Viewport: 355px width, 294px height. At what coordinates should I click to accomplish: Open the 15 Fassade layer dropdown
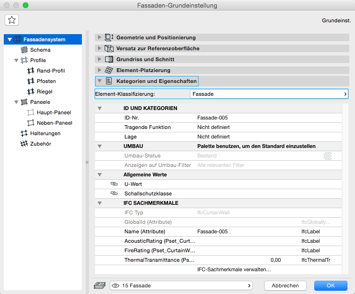tap(181, 285)
